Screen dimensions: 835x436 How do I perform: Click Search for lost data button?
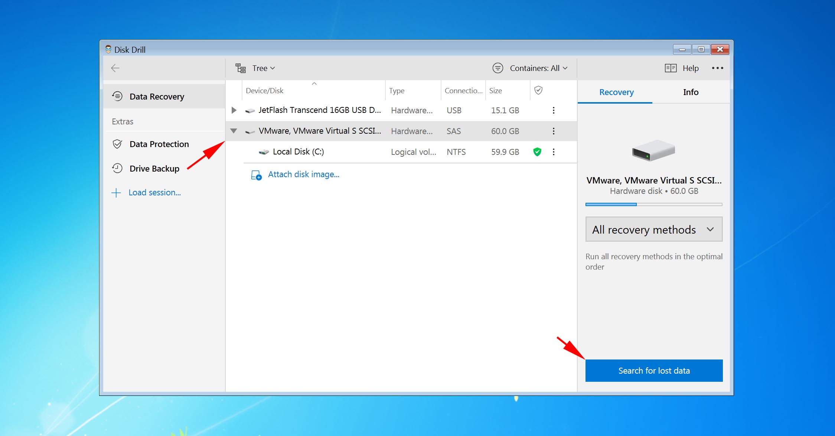654,370
